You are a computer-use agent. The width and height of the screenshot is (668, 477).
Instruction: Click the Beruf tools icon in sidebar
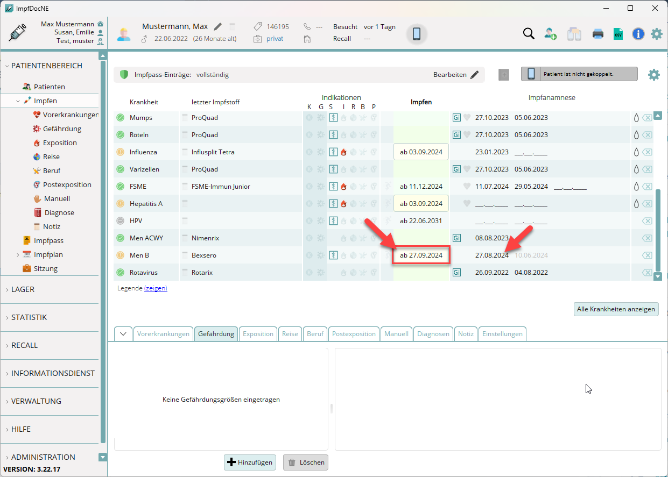(37, 170)
